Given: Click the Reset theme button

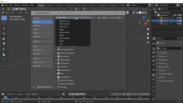Looking at the screenshot, I should (117, 18).
